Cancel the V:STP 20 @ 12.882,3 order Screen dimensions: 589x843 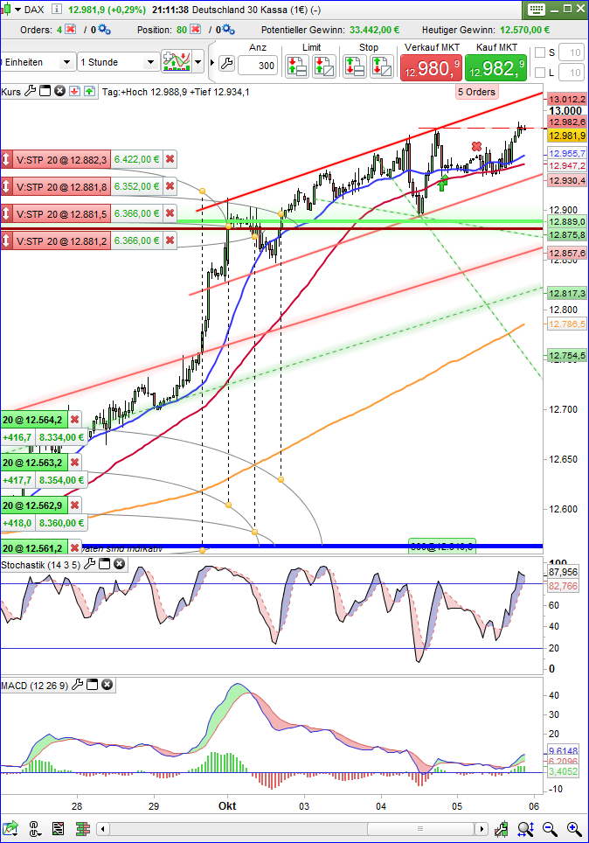point(170,159)
